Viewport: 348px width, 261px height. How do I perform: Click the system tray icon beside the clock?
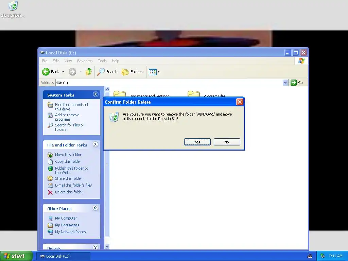(x=323, y=256)
